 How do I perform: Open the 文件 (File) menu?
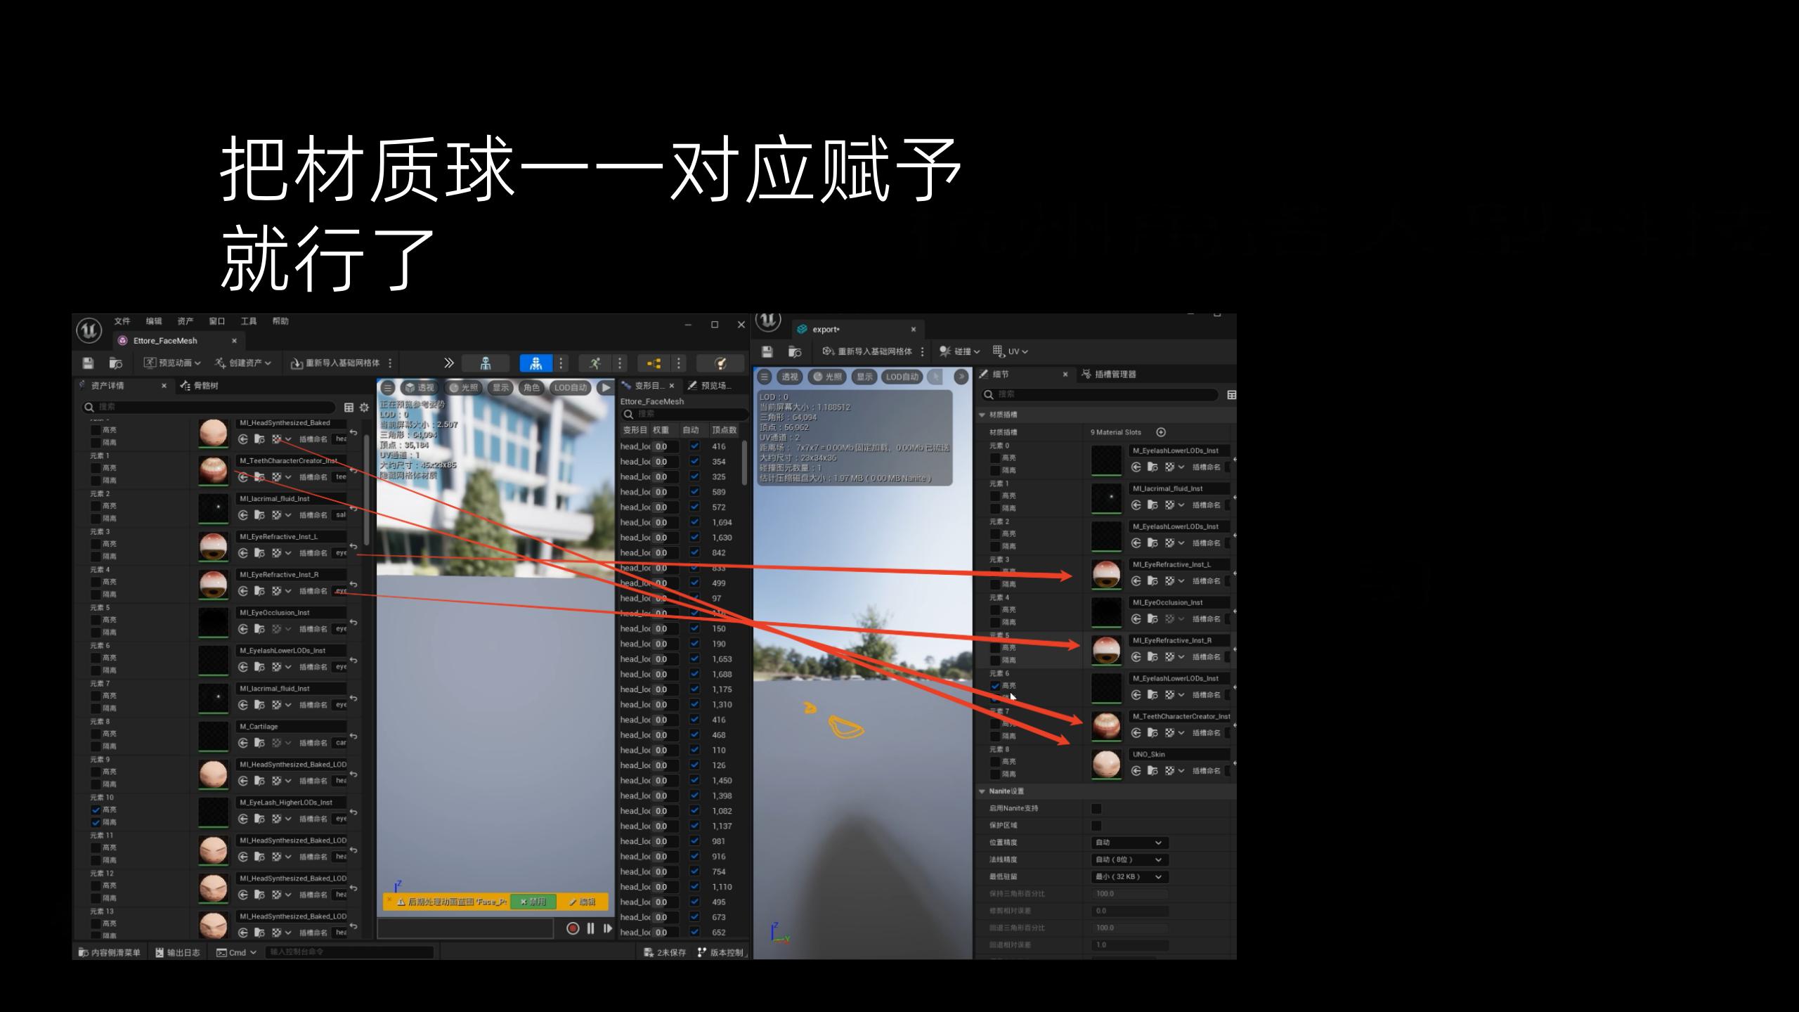click(x=122, y=321)
